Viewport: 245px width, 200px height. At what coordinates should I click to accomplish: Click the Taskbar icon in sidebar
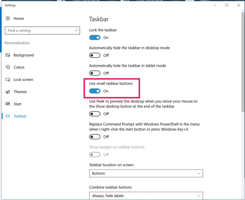pos(8,116)
